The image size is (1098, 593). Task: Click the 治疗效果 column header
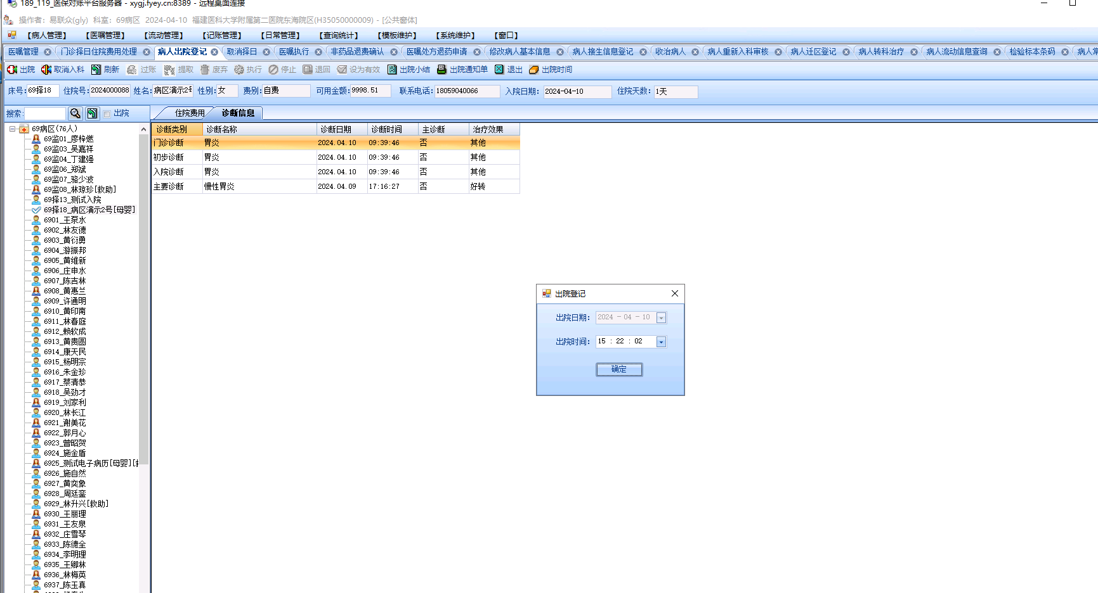(494, 129)
